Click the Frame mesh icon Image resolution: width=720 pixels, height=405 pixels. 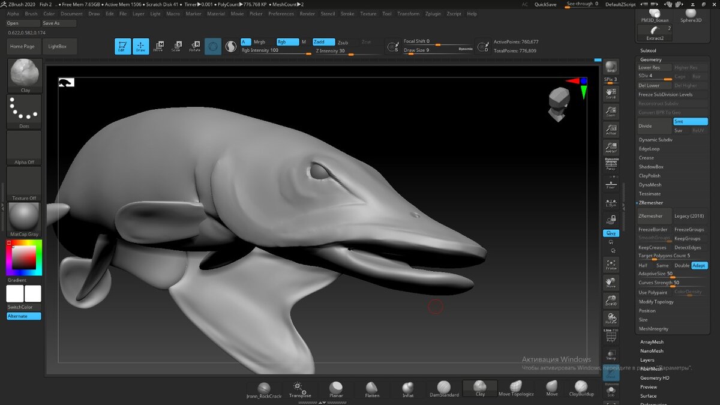click(x=611, y=264)
